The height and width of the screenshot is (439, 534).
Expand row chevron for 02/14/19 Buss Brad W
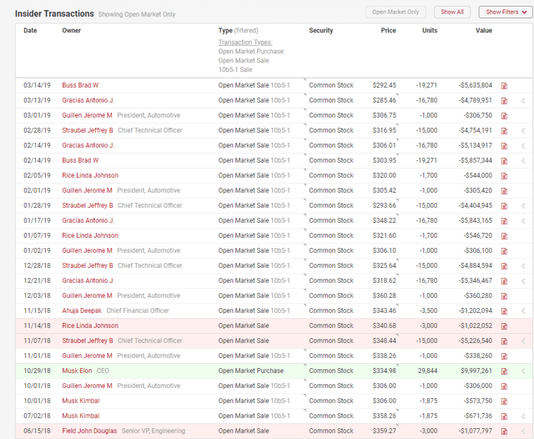[x=523, y=160]
